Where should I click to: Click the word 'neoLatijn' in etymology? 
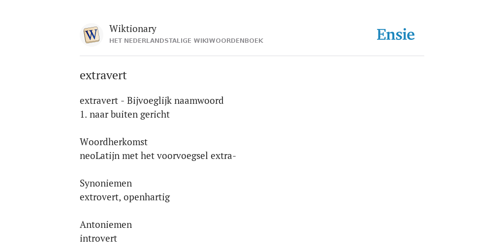[99, 156]
